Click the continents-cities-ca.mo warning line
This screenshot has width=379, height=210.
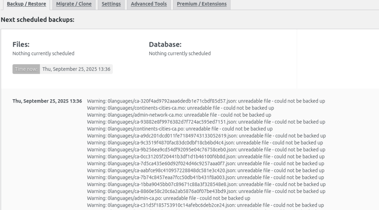click(x=180, y=108)
